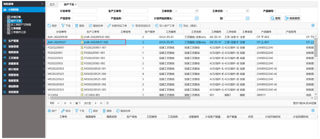This screenshot has width=320, height=139.
Task: Focus the 产品名称 input field
Action: 135,18
